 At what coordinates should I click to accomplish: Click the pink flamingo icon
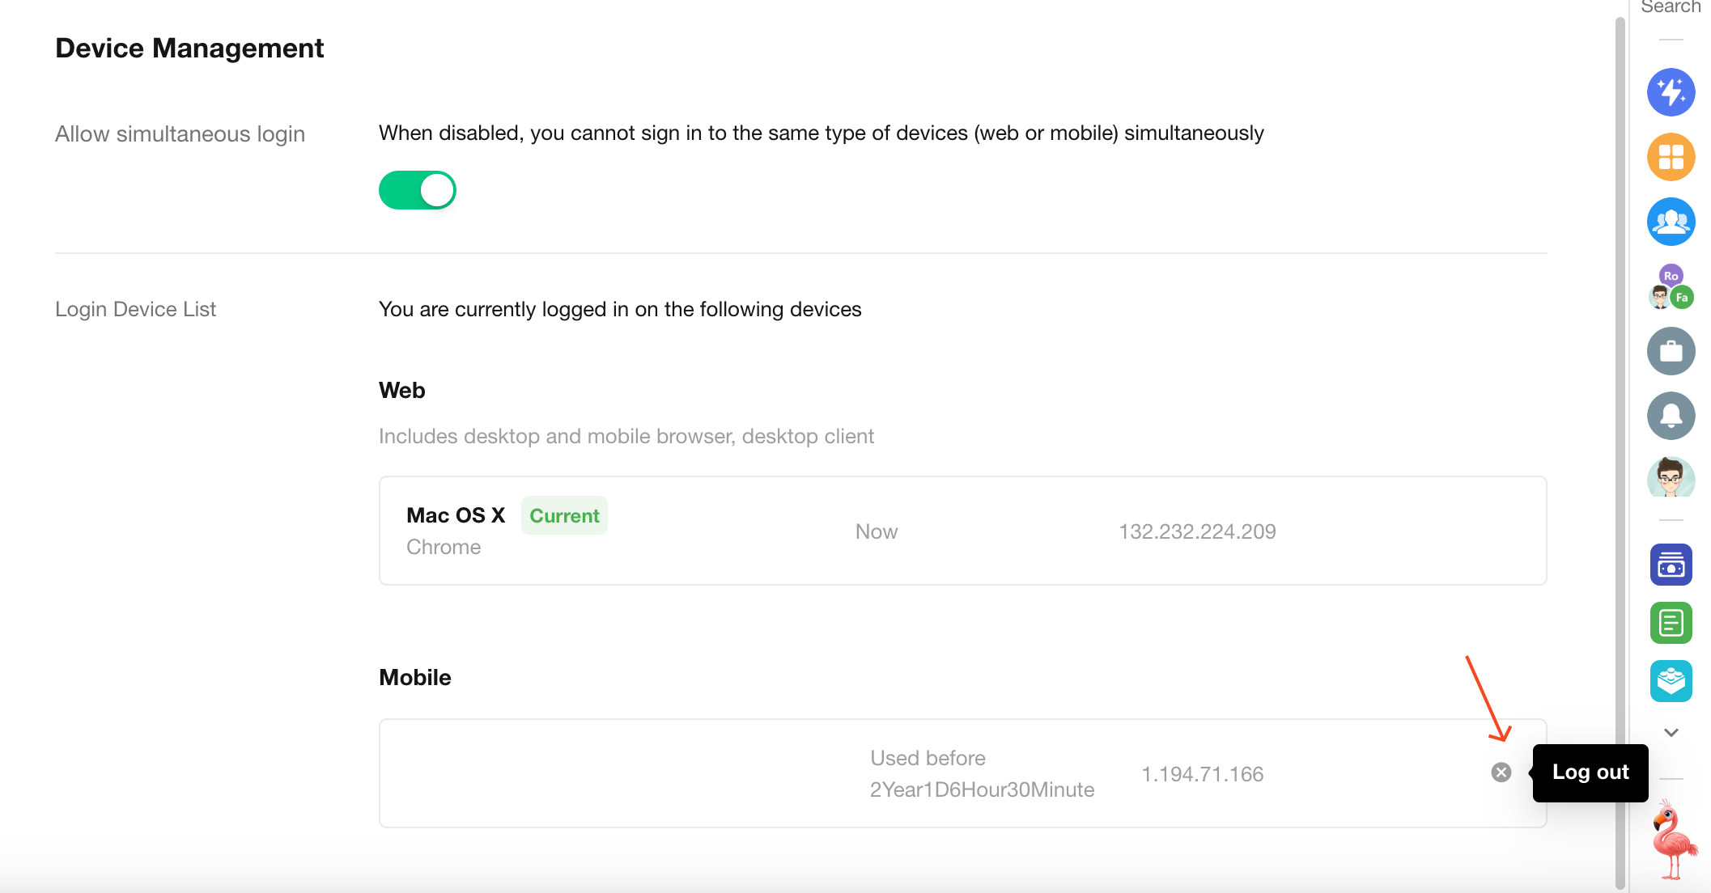1672,840
